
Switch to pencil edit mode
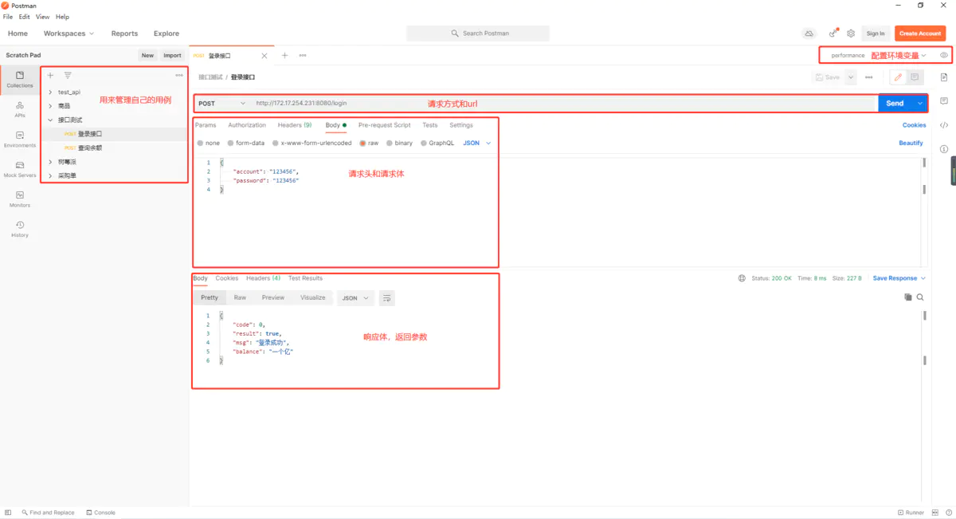point(898,77)
